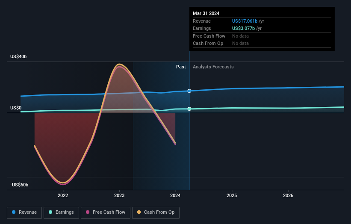The width and height of the screenshot is (351, 224).
Task: Click the 2022 x-axis label
Action: click(63, 195)
